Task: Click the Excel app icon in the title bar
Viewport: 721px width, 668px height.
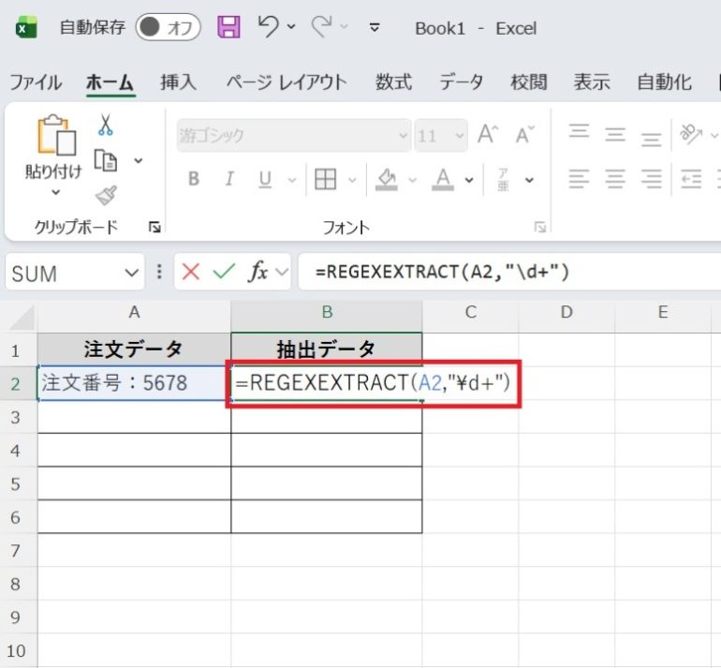Action: click(26, 27)
